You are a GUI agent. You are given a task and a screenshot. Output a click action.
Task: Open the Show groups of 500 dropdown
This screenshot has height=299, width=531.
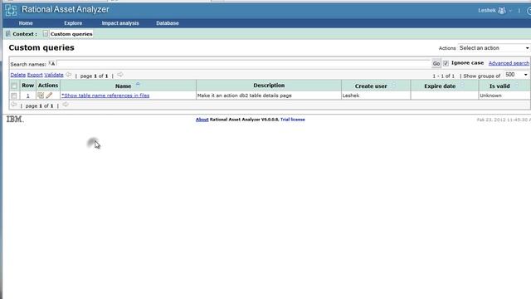[x=516, y=75]
